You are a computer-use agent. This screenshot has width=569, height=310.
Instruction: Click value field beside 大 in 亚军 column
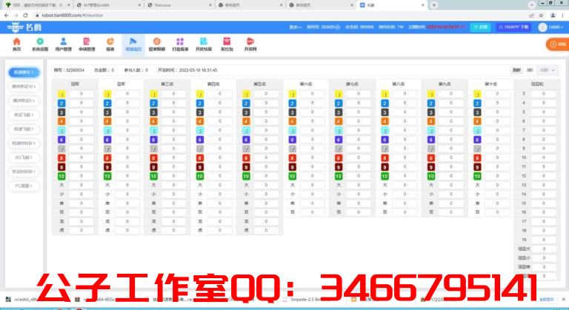[127, 185]
